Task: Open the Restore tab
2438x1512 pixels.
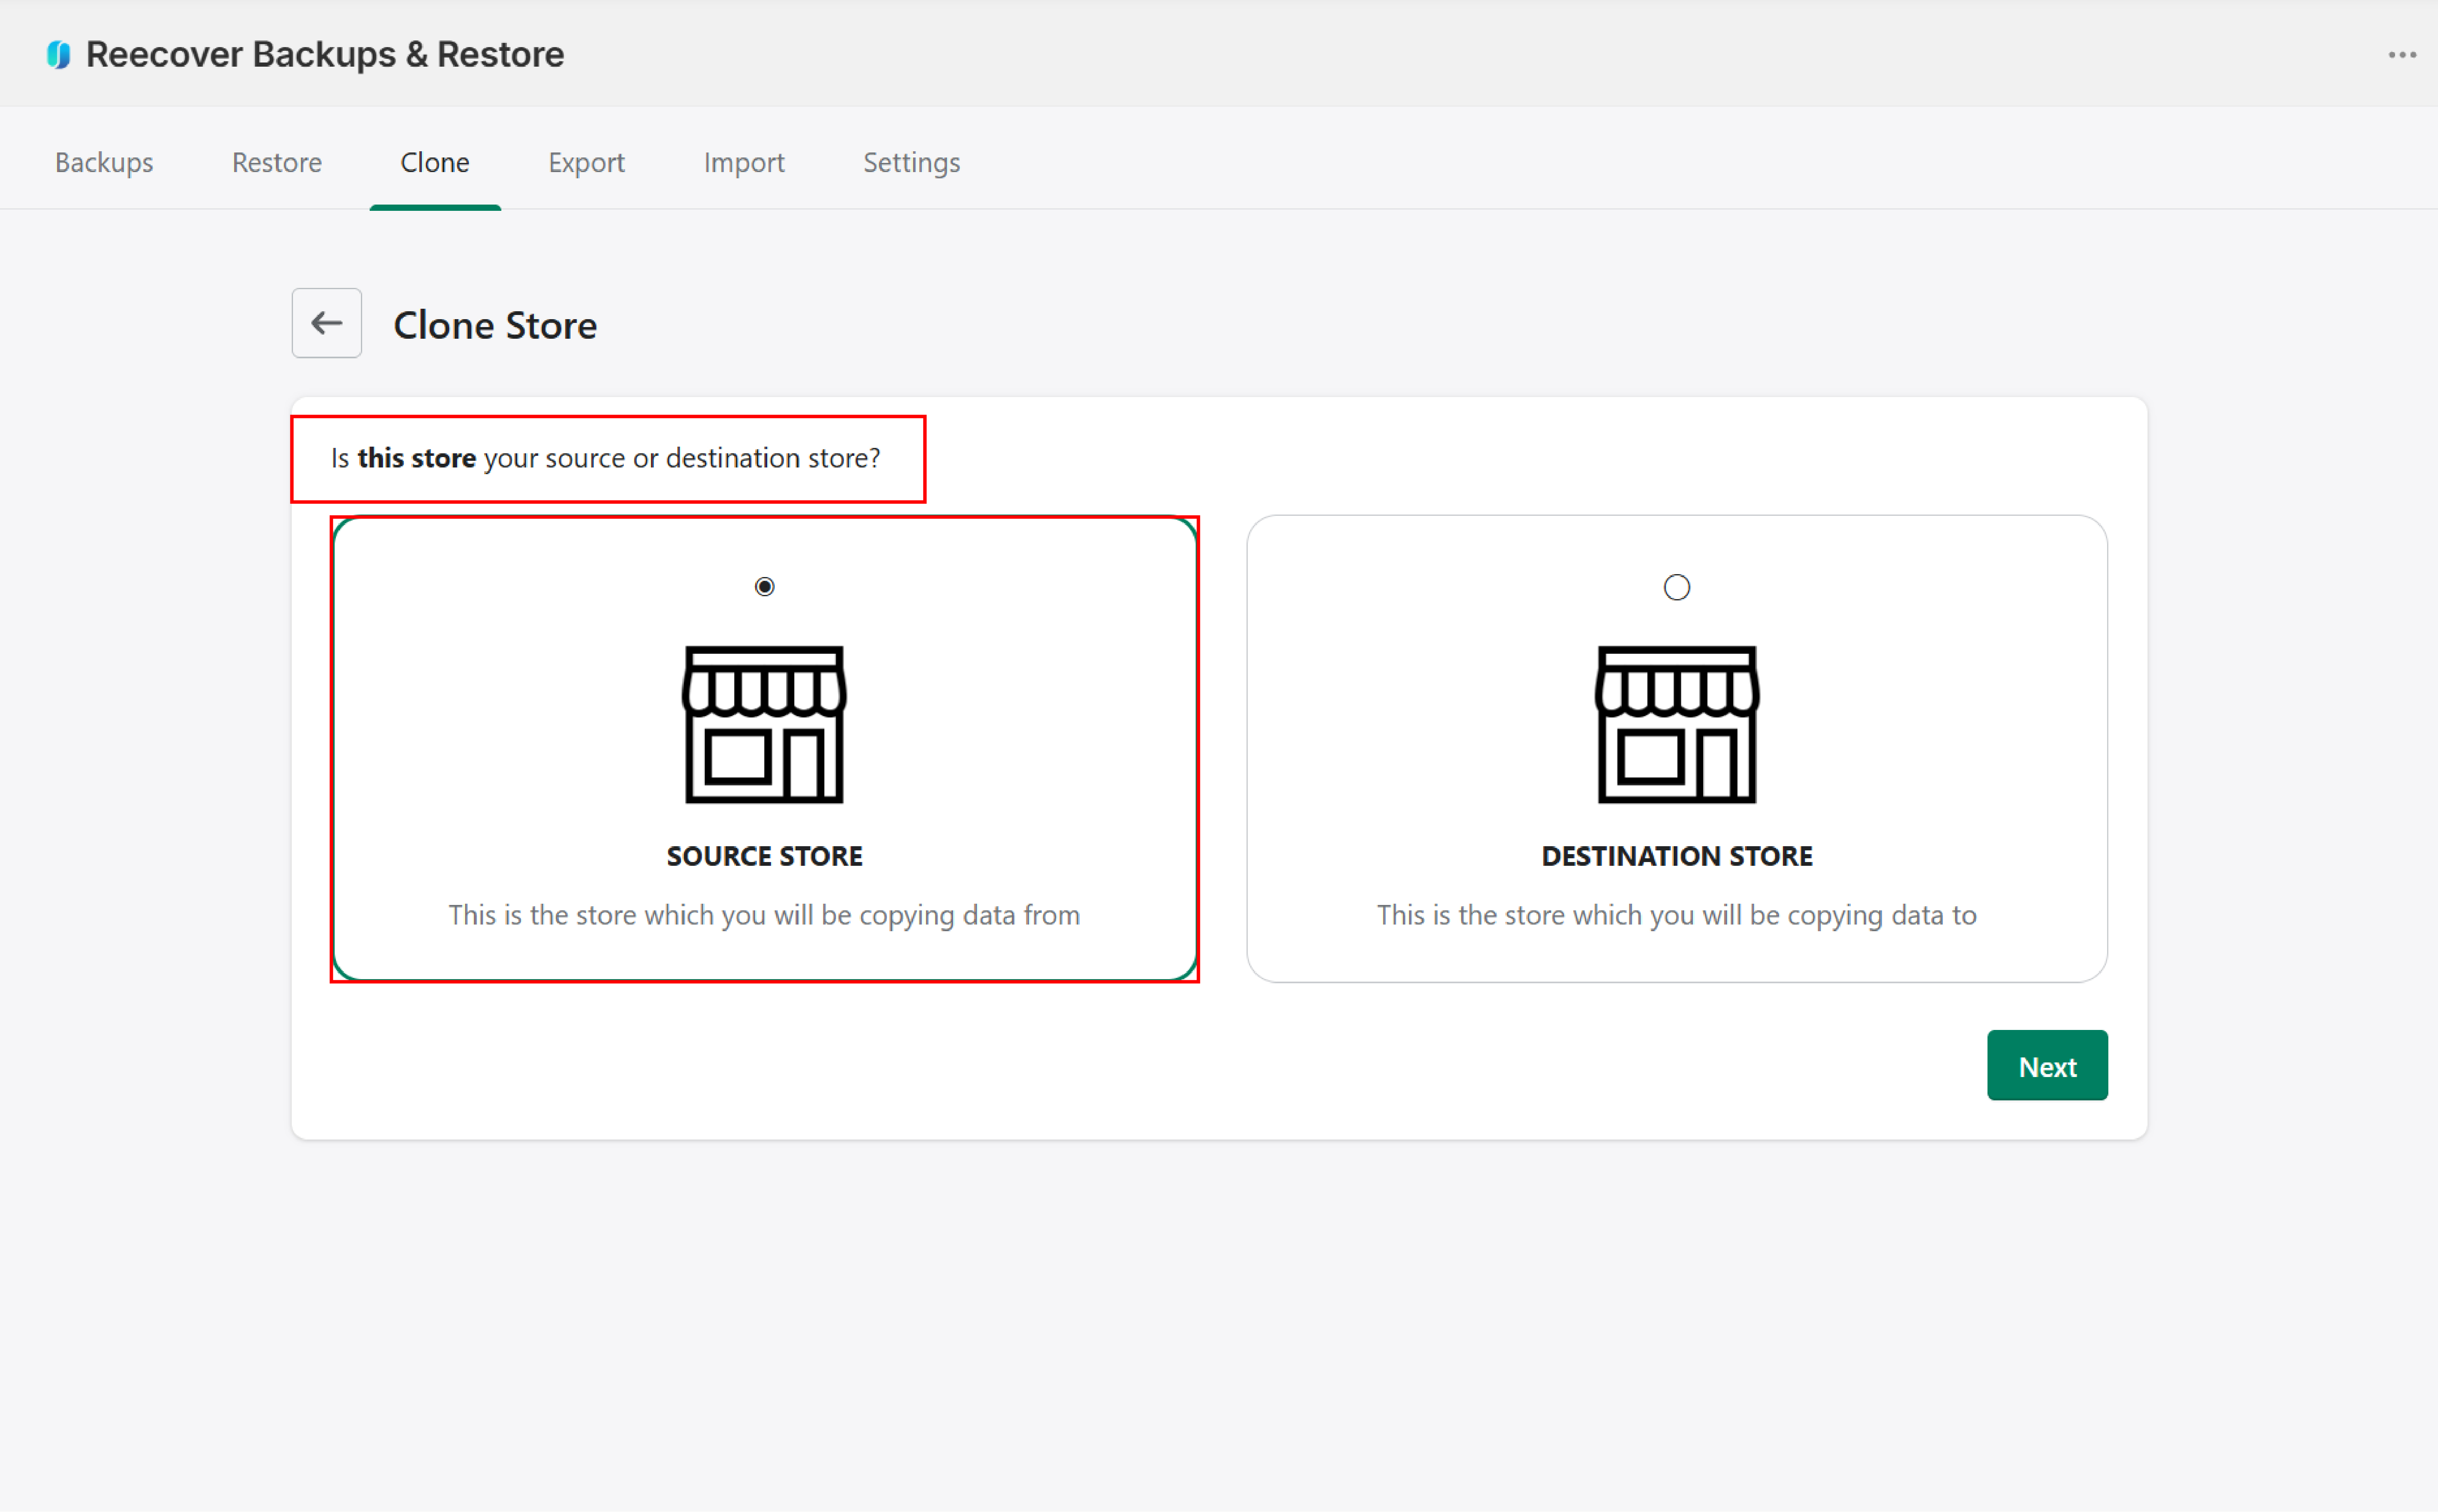Action: click(277, 162)
